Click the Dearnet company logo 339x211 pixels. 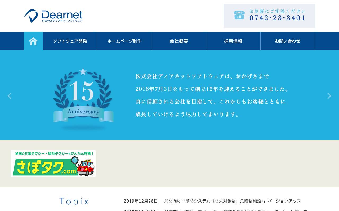click(53, 16)
